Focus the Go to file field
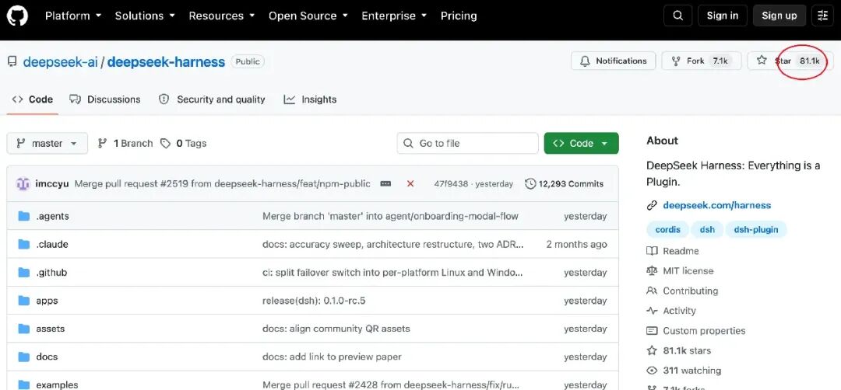The width and height of the screenshot is (841, 390). [x=467, y=144]
